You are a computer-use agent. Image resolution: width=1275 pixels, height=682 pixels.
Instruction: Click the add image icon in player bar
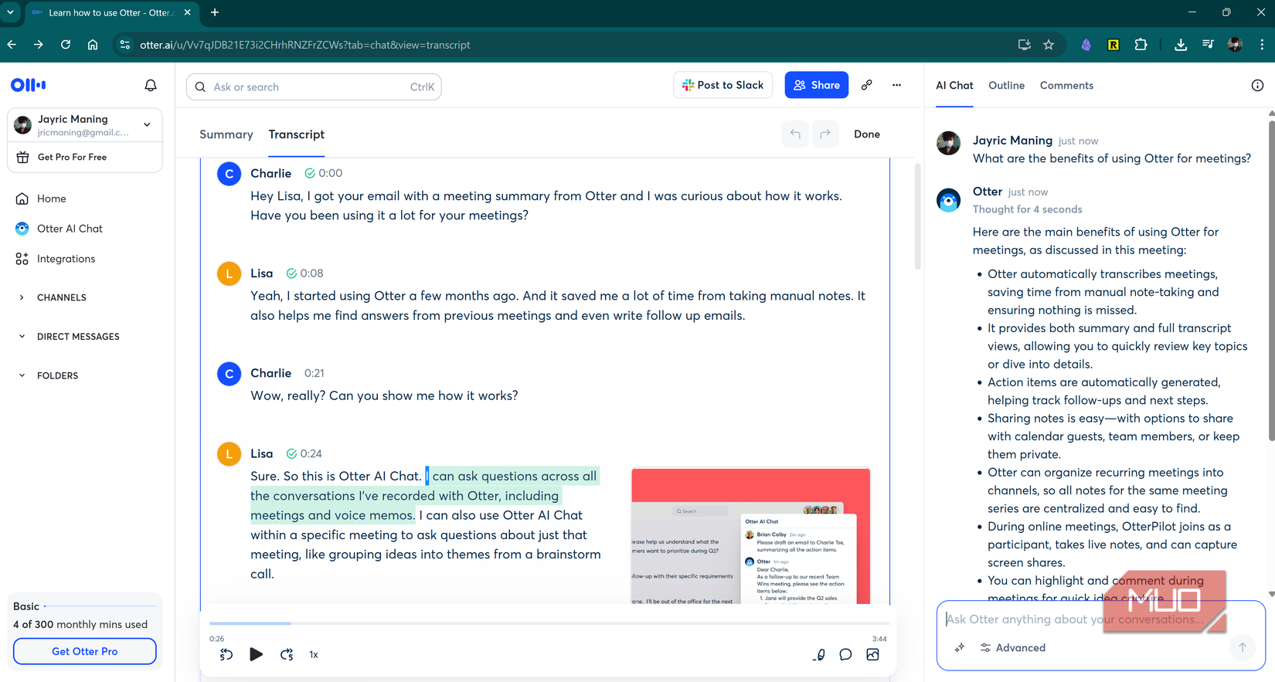tap(872, 655)
